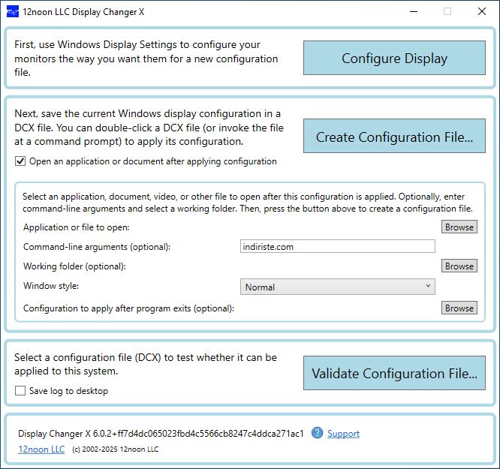Browse for the working folder

pos(459,266)
